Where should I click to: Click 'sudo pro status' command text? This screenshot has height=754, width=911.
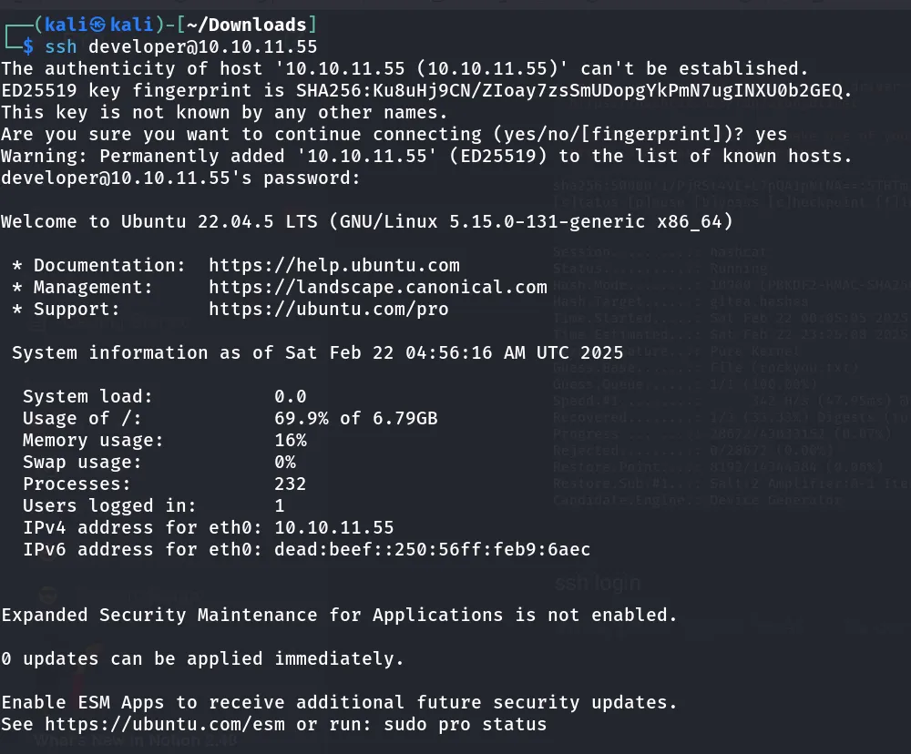465,724
